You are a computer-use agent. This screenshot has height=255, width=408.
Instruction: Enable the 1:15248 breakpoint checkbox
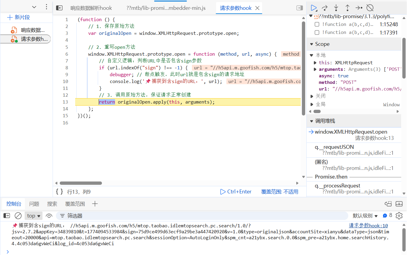click(317, 24)
